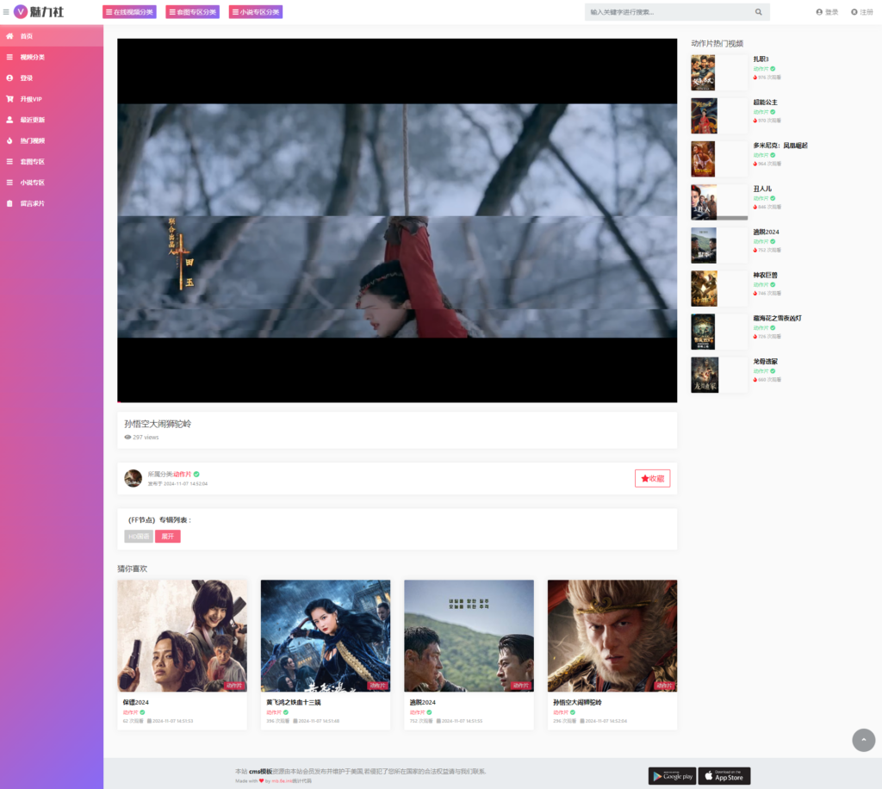Click the 保镖2024 title link

click(x=136, y=702)
